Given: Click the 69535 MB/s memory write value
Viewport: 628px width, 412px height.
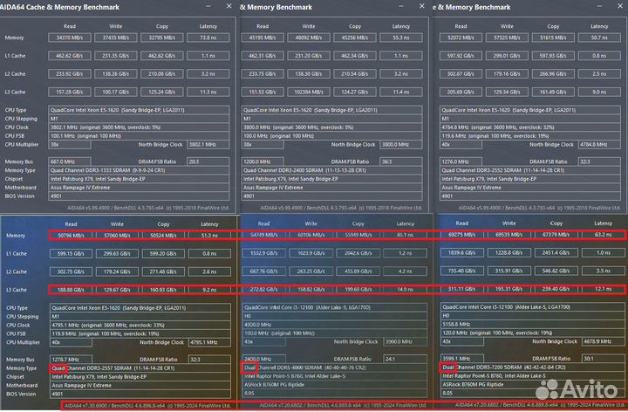Looking at the screenshot, I should coord(509,235).
